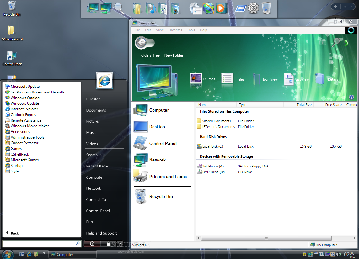Open Control Pack desktop shortcut
The width and height of the screenshot is (359, 259).
tap(12, 58)
